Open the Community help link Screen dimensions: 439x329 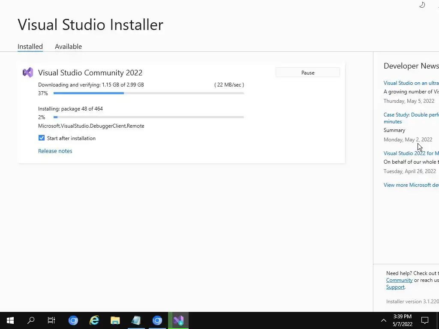tap(399, 280)
